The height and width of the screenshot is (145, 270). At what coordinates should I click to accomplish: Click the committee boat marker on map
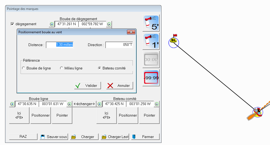pos(258,112)
